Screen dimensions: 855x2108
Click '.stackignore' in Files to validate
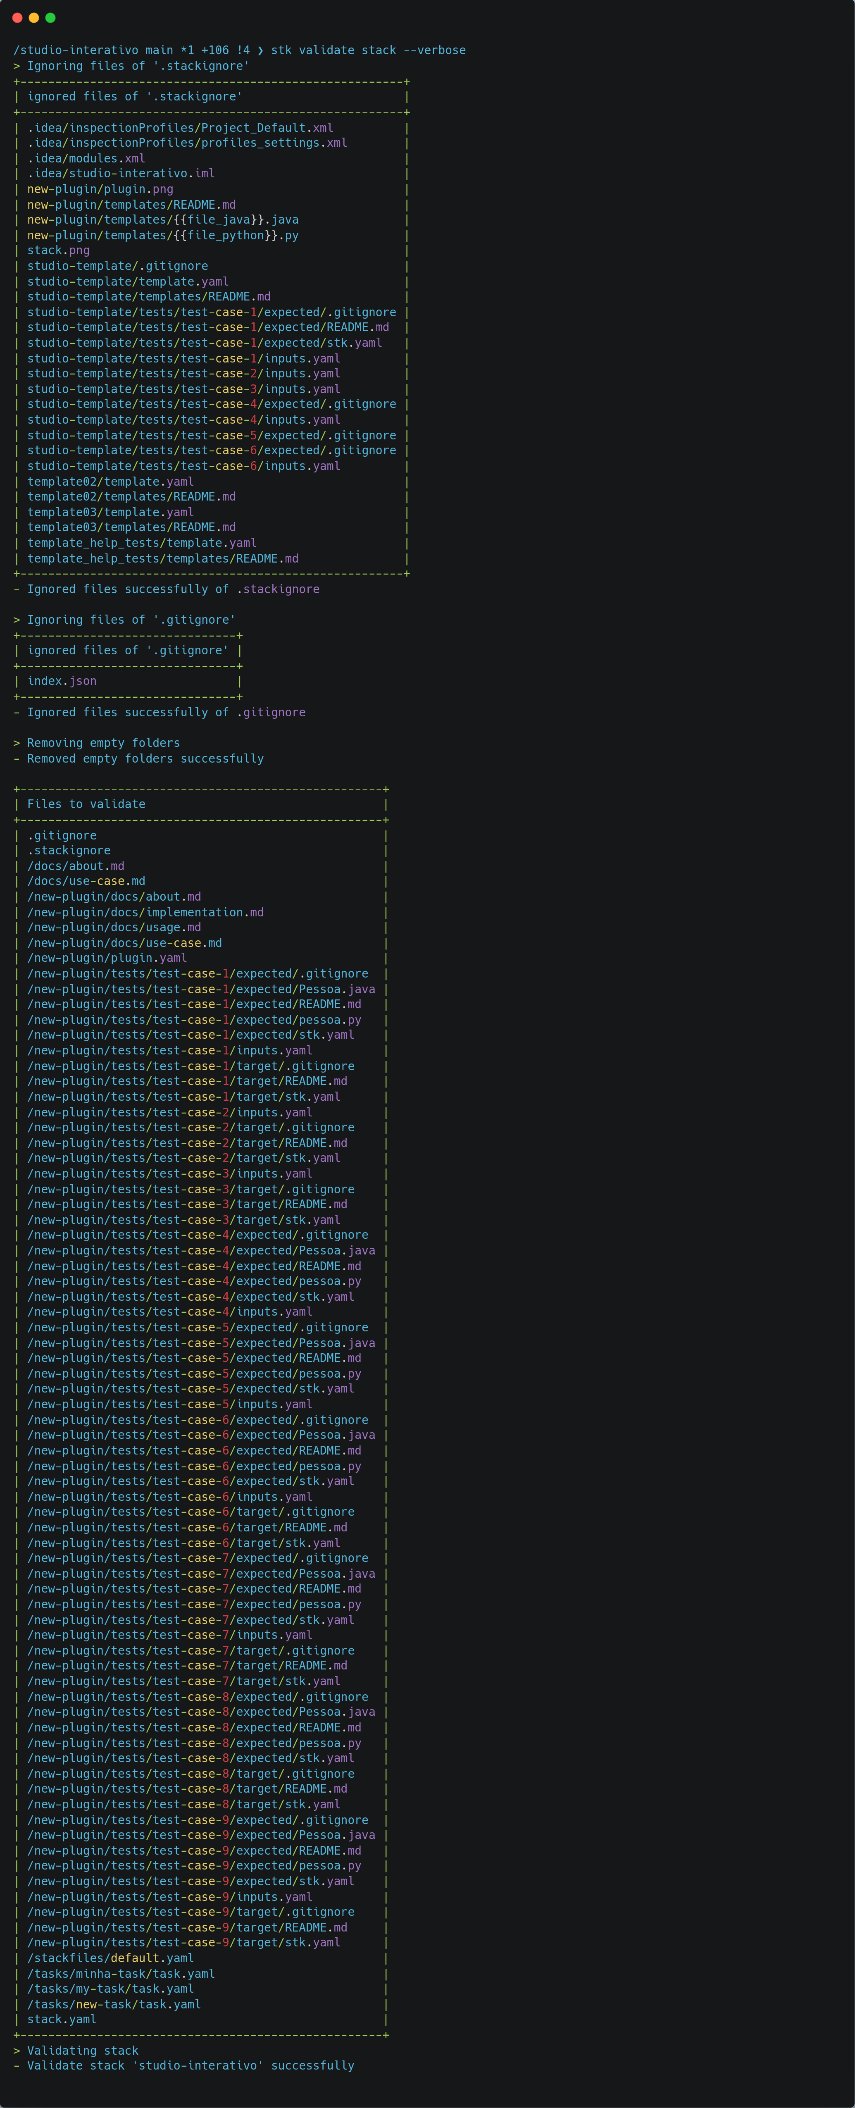click(69, 850)
